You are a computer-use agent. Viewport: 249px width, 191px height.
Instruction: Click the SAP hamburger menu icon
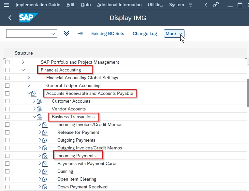(7, 5)
